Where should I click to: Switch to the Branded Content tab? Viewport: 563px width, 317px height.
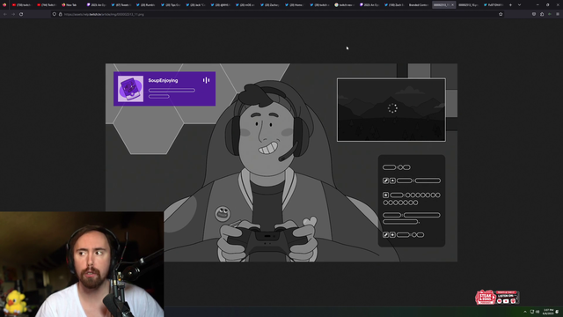coord(419,5)
